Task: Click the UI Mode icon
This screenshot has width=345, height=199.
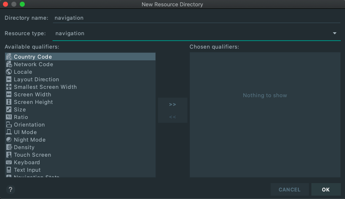Action: click(9, 132)
